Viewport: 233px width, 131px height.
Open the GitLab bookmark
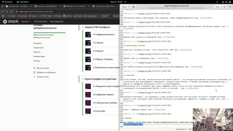78,16
